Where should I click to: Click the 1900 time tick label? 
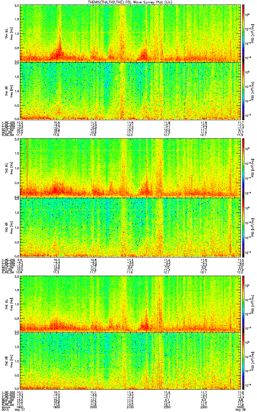coord(57,407)
